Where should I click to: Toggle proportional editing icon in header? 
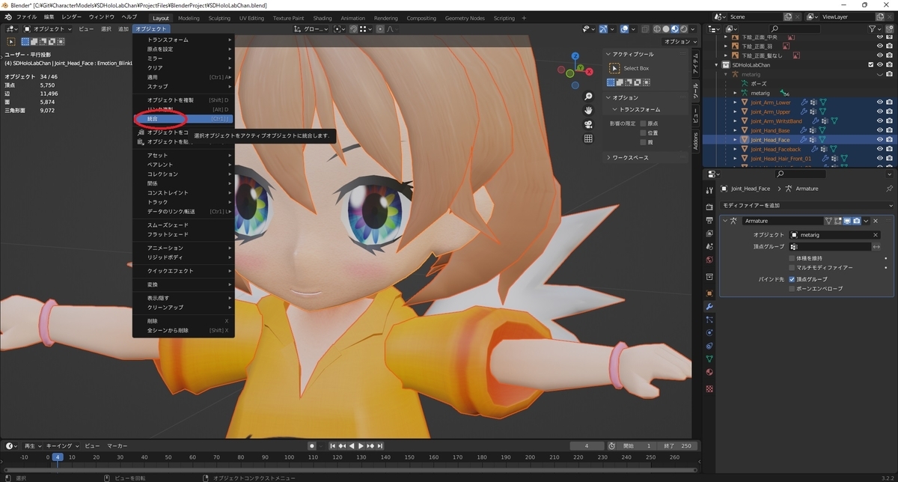(380, 28)
